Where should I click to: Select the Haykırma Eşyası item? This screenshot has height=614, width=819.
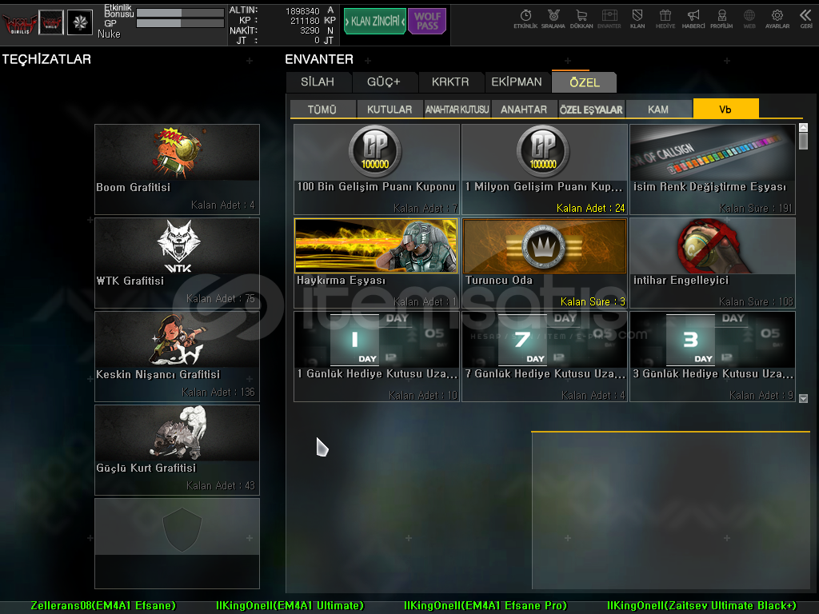tap(377, 262)
